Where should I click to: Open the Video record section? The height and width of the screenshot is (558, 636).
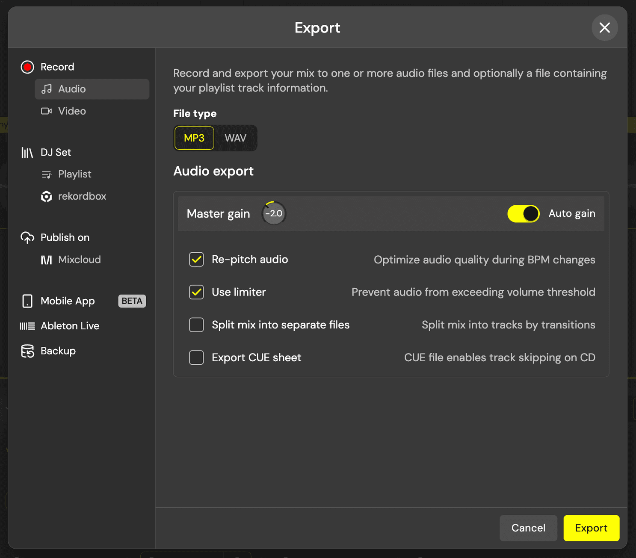tap(72, 111)
